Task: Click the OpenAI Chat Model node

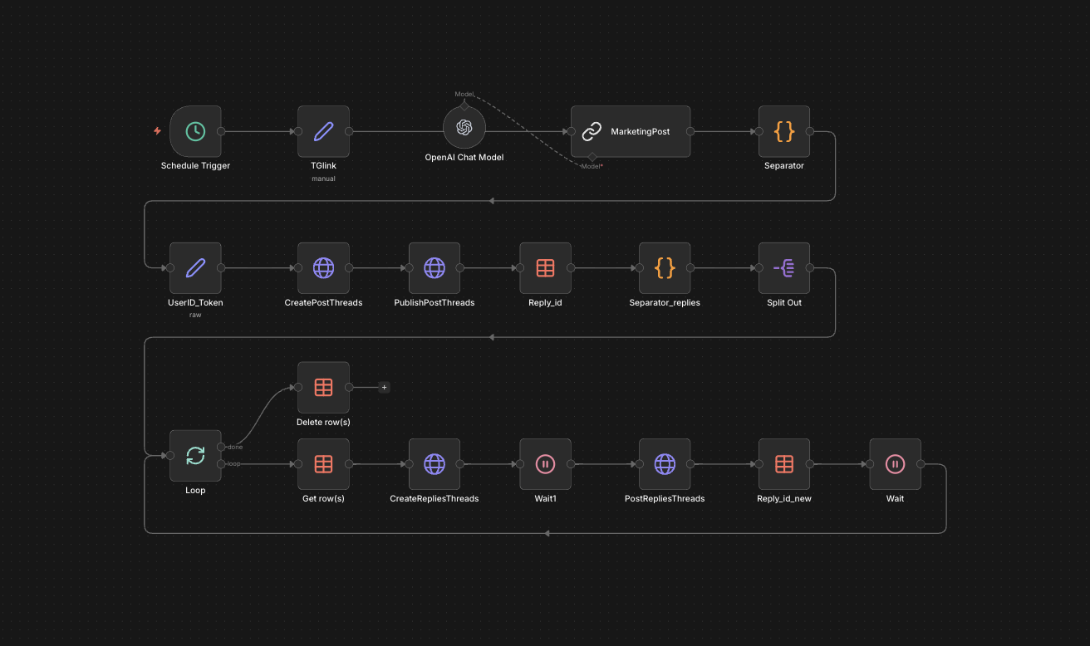Action: 464,127
